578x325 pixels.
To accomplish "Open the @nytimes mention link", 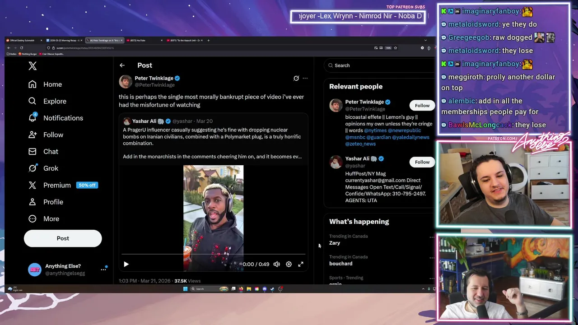I will tap(375, 130).
